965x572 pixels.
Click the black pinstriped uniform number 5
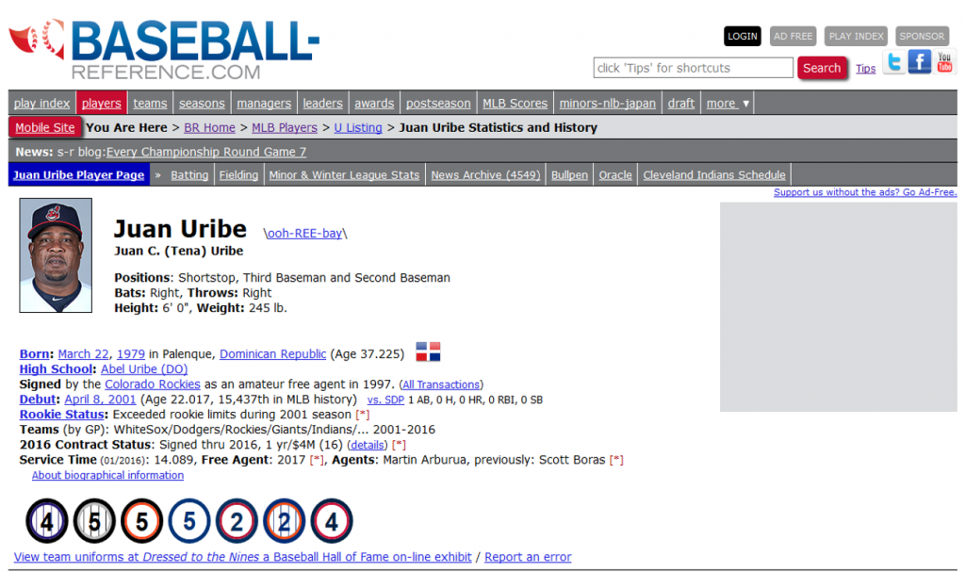point(94,521)
